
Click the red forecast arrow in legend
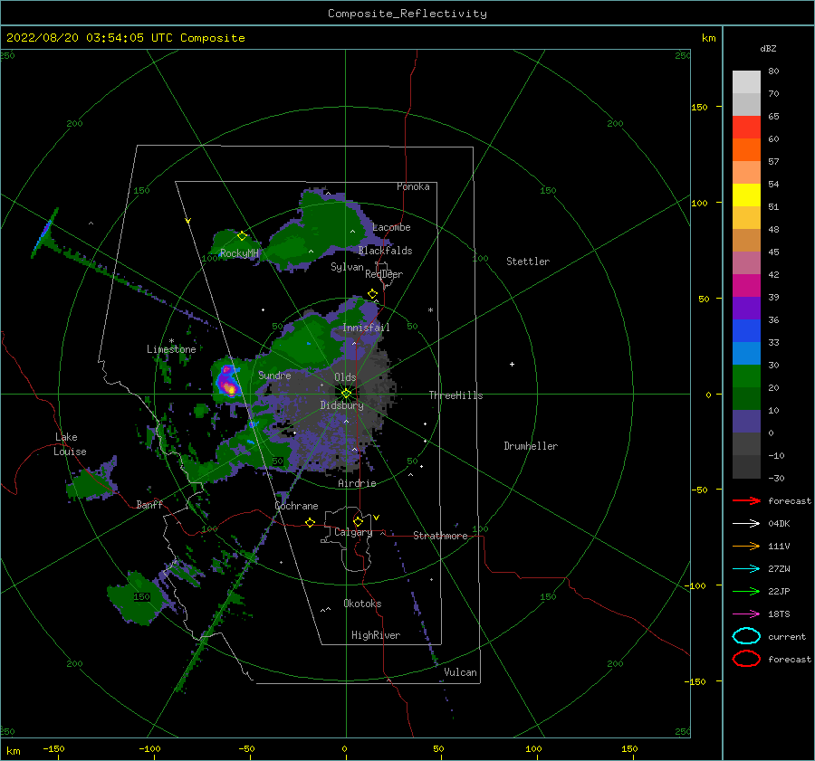[746, 500]
